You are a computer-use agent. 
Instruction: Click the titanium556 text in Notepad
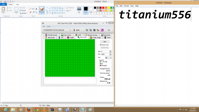(155, 15)
